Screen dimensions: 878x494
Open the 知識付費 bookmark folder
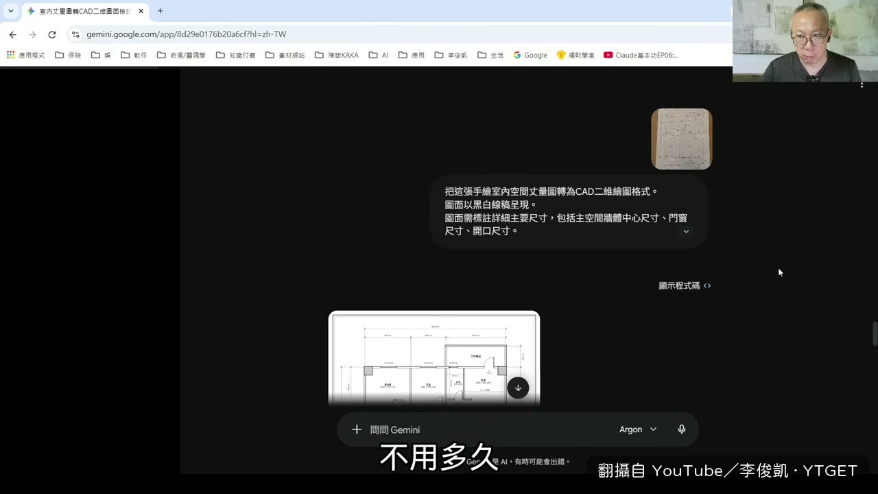coord(235,55)
